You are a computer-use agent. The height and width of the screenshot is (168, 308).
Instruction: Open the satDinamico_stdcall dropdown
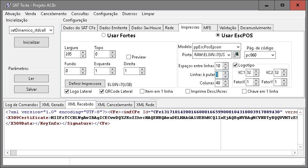[x=51, y=30]
